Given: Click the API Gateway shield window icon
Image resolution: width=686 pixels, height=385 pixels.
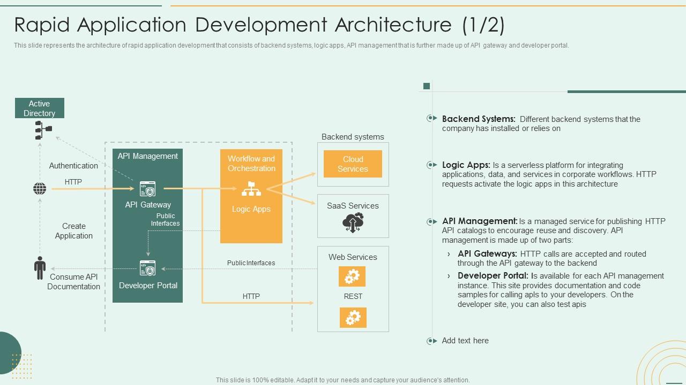Looking at the screenshot, I should pyautogui.click(x=147, y=189).
